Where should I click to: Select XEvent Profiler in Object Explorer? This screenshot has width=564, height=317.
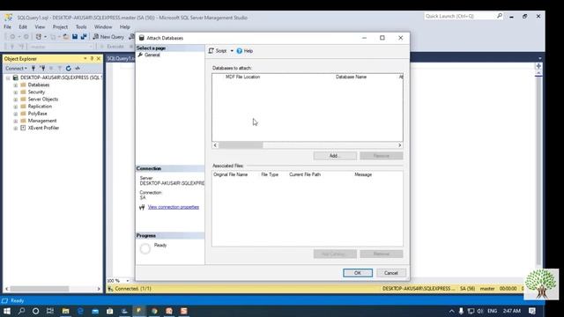pos(43,128)
